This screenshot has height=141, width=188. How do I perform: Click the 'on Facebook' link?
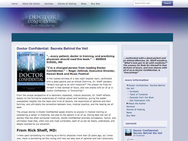139,135
